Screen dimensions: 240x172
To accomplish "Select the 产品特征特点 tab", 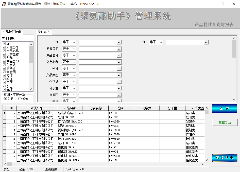I will [x=12, y=32].
